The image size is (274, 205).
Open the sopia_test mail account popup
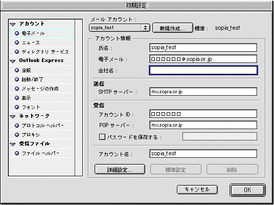click(120, 28)
